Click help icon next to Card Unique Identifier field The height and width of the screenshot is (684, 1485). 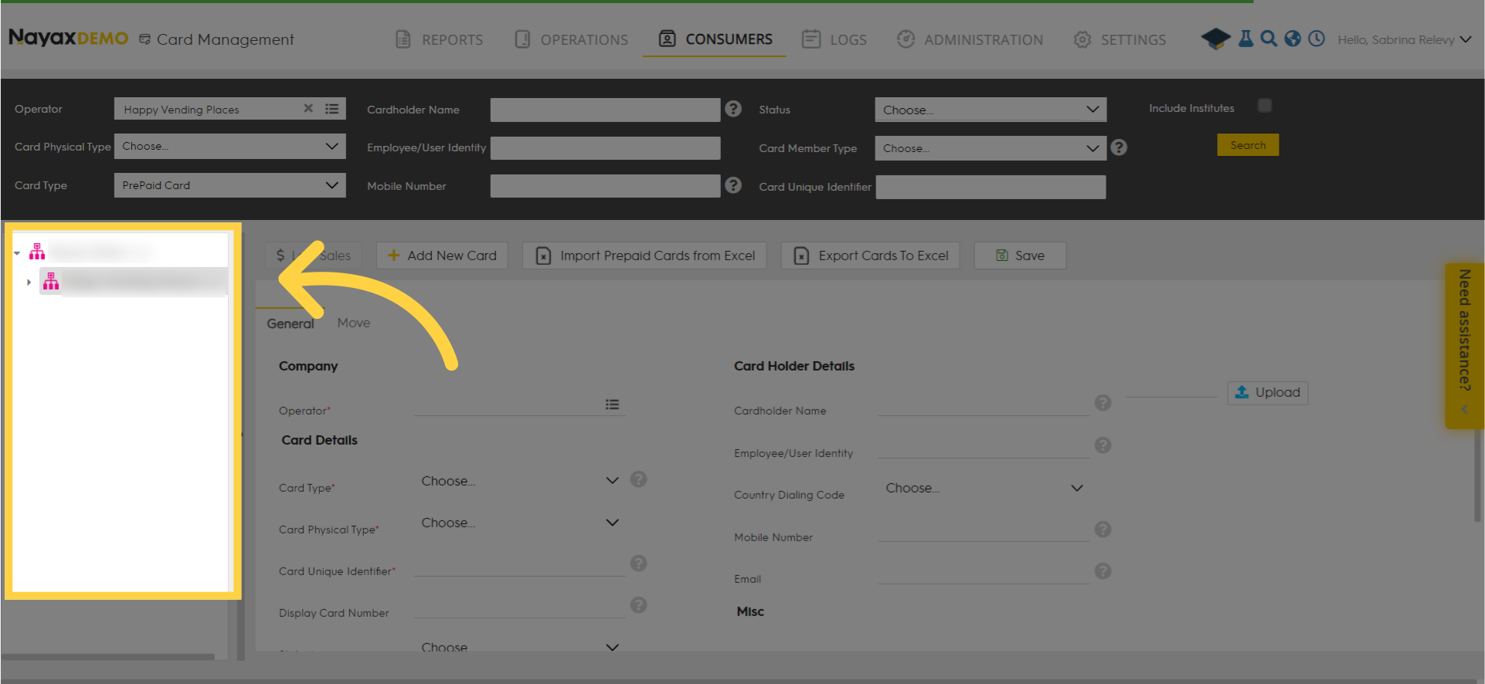(x=638, y=564)
